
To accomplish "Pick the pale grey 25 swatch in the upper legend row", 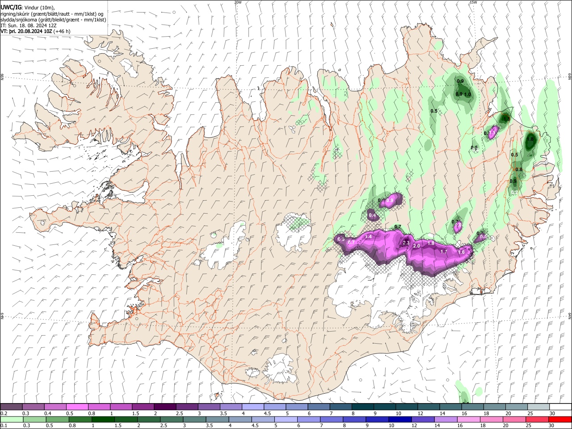I will click(x=538, y=407).
